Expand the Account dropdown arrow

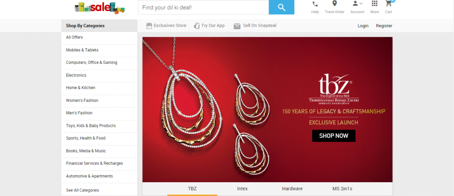click(x=361, y=4)
